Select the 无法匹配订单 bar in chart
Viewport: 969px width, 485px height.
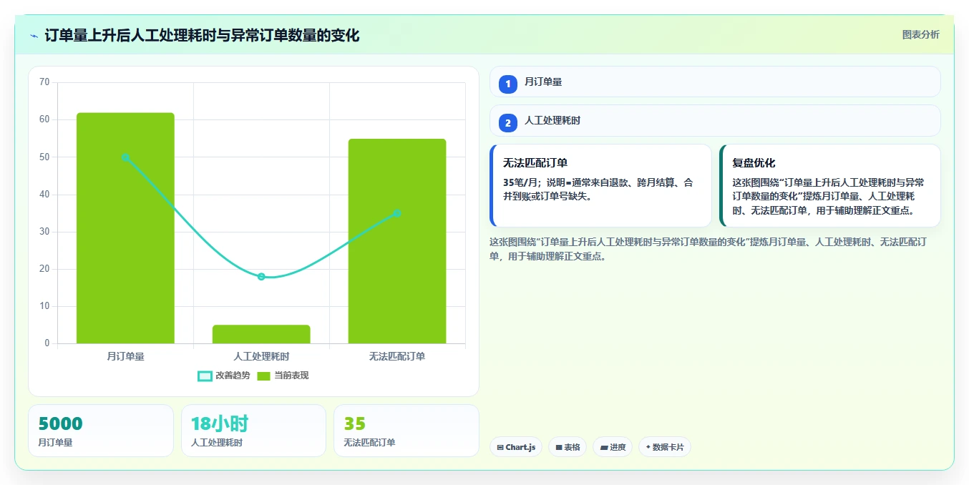tap(397, 241)
